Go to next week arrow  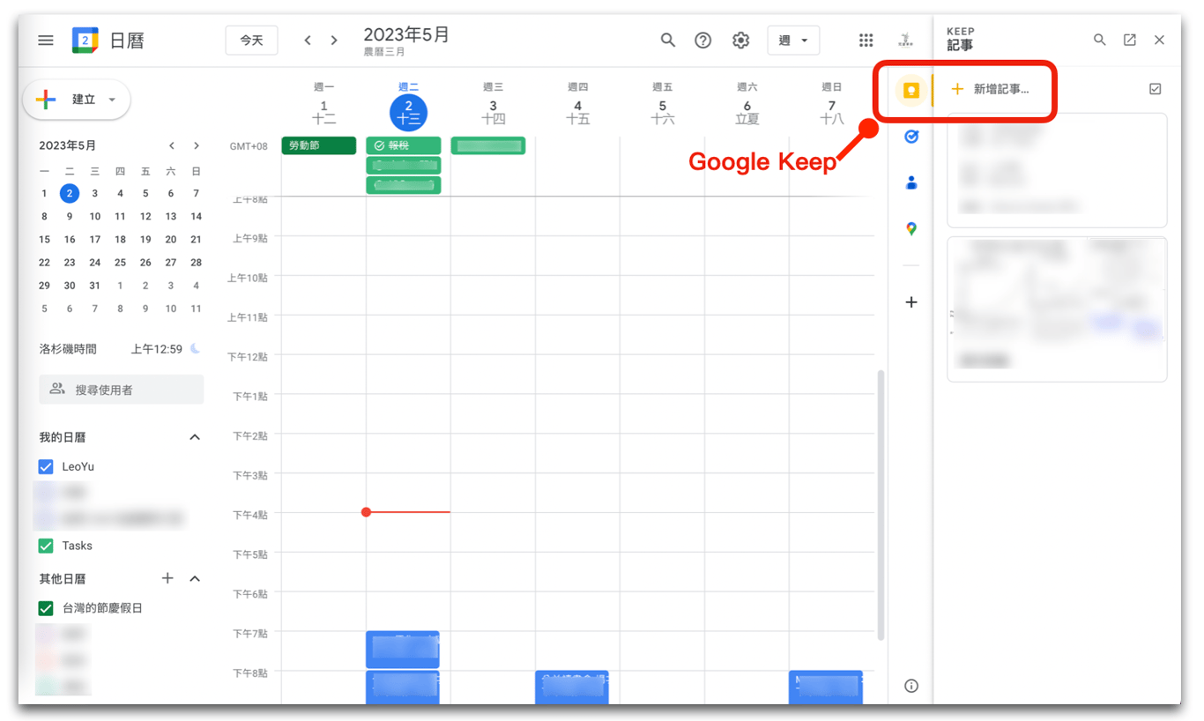coord(334,41)
